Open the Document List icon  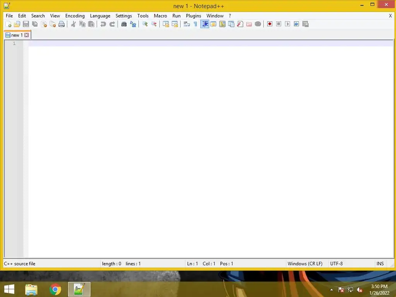pyautogui.click(x=231, y=24)
